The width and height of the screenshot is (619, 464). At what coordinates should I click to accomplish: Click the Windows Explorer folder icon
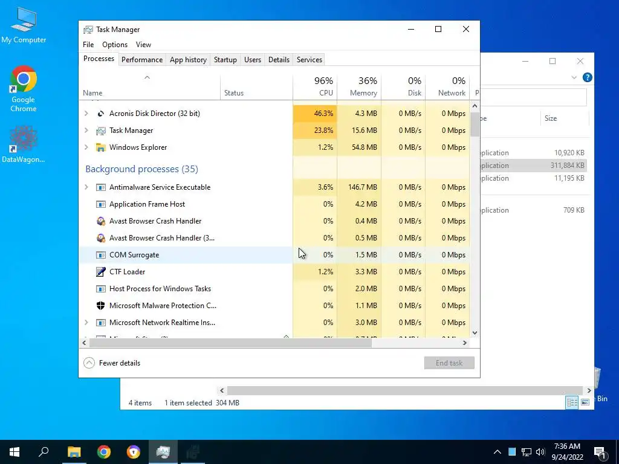pos(101,147)
